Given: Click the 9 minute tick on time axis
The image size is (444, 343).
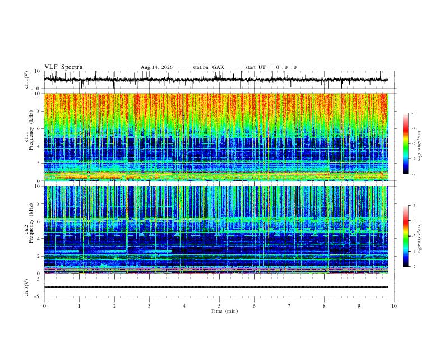Looking at the screenshot, I should pyautogui.click(x=359, y=306).
